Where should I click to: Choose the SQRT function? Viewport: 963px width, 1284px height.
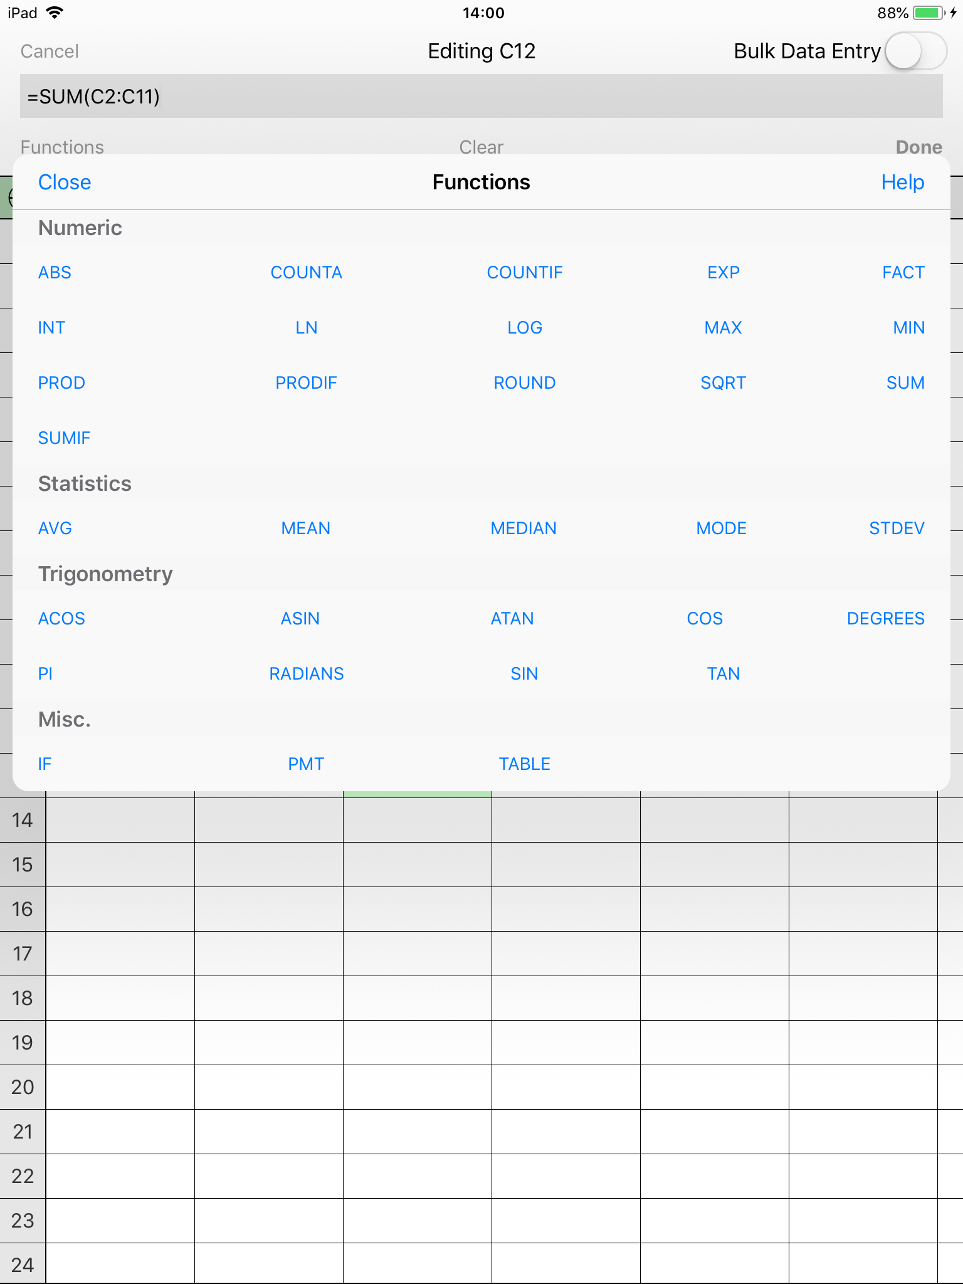[x=724, y=383]
